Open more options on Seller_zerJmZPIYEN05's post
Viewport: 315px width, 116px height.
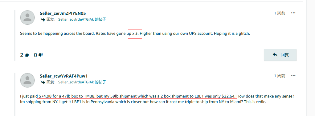293,13
